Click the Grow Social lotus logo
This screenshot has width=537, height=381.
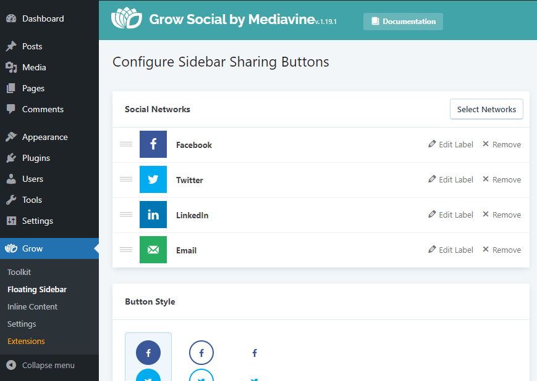pos(127,18)
